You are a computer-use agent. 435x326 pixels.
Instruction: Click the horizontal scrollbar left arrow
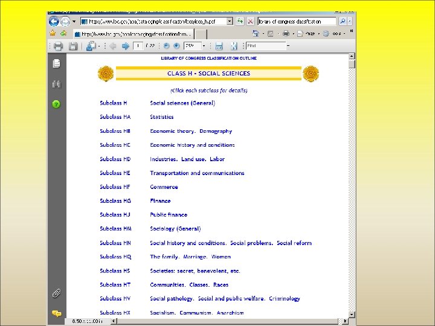114,321
